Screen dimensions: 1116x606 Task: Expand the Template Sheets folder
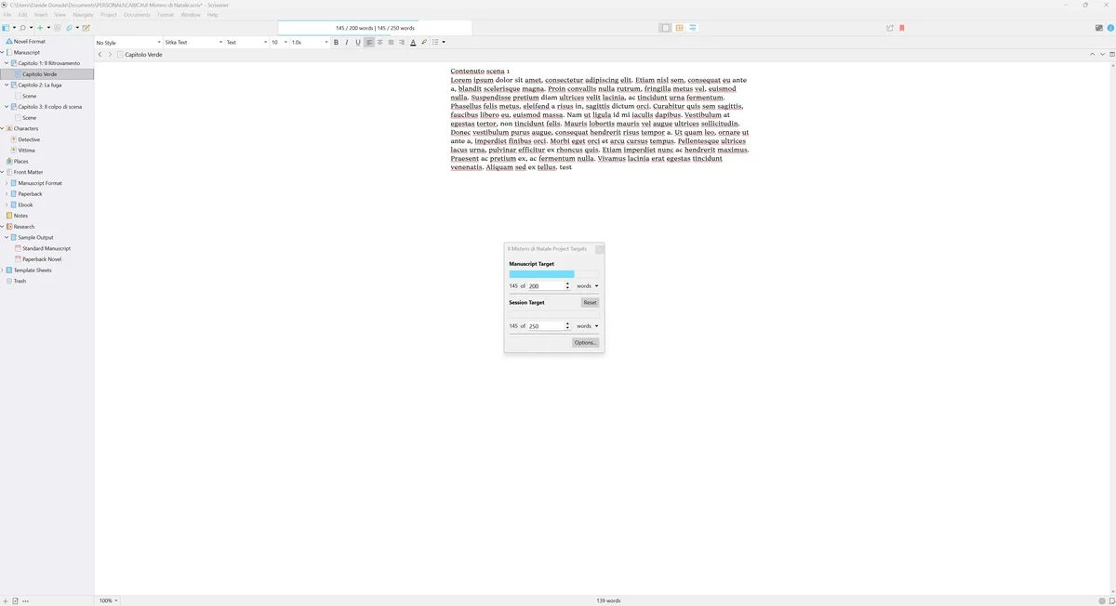point(2,270)
